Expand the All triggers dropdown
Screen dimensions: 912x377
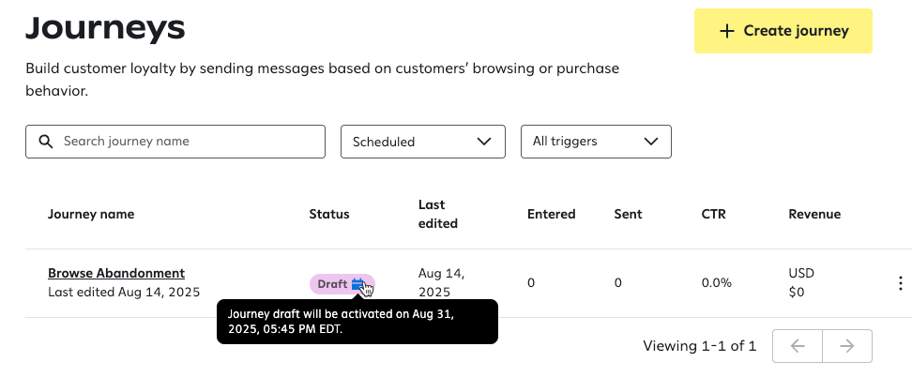click(x=596, y=142)
